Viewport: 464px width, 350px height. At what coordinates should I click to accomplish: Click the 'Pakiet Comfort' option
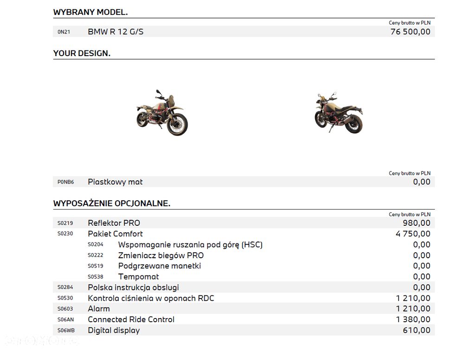click(115, 234)
